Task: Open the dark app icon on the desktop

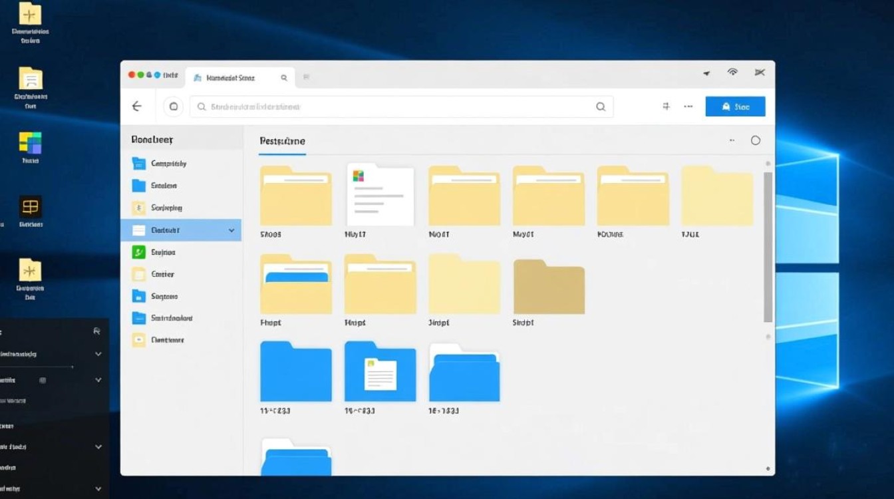Action: [30, 207]
